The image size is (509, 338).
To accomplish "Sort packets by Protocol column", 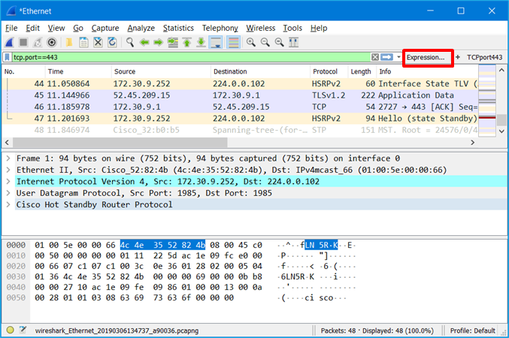I will click(329, 71).
